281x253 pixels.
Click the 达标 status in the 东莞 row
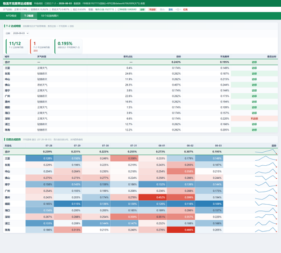pos(254,74)
